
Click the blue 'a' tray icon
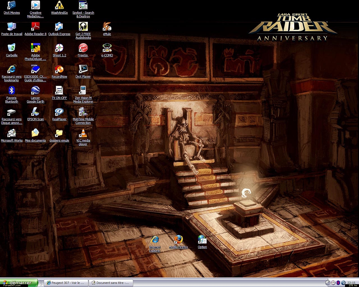pos(344,283)
